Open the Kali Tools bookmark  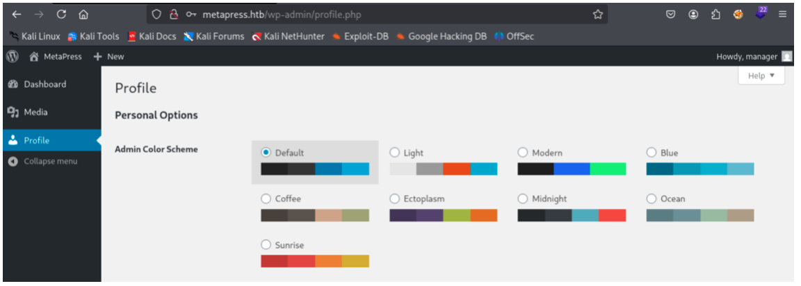tap(93, 36)
